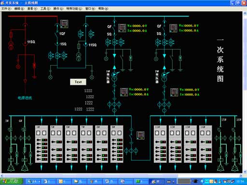The image size is (247, 185).
Task: Click the voltmeter symbol under red fuse
Action: pyautogui.click(x=11, y=45)
